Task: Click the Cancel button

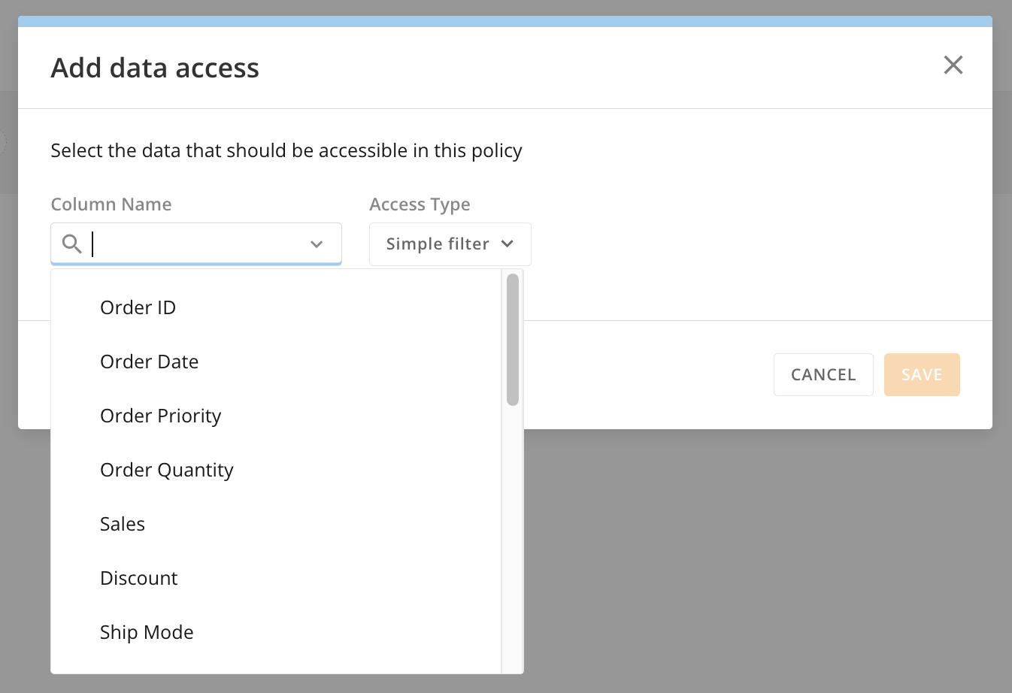Action: pos(823,374)
